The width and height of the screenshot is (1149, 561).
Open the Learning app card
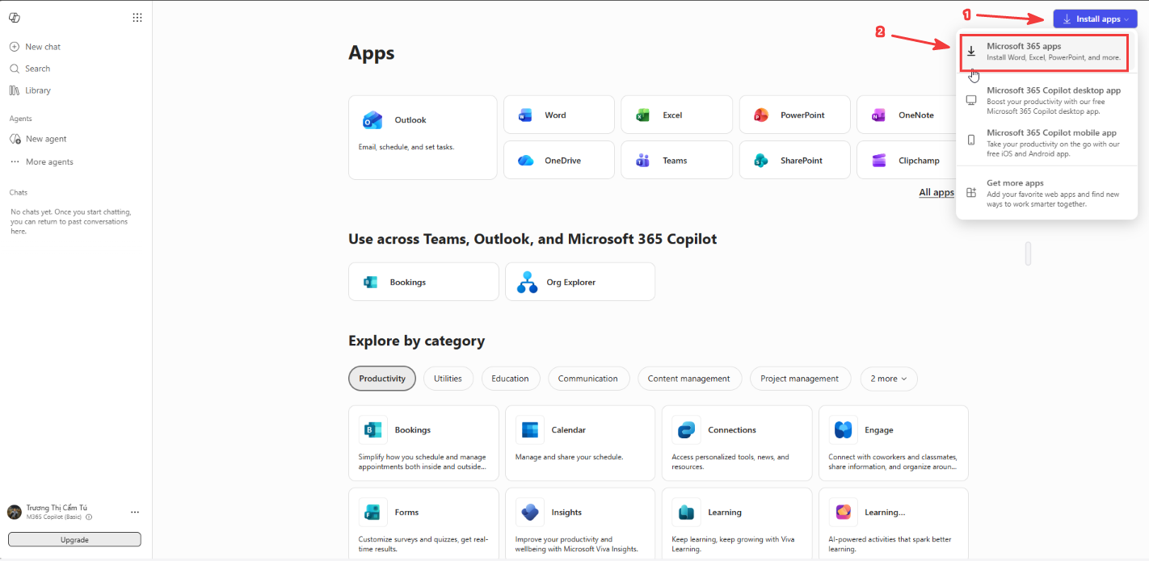click(737, 523)
